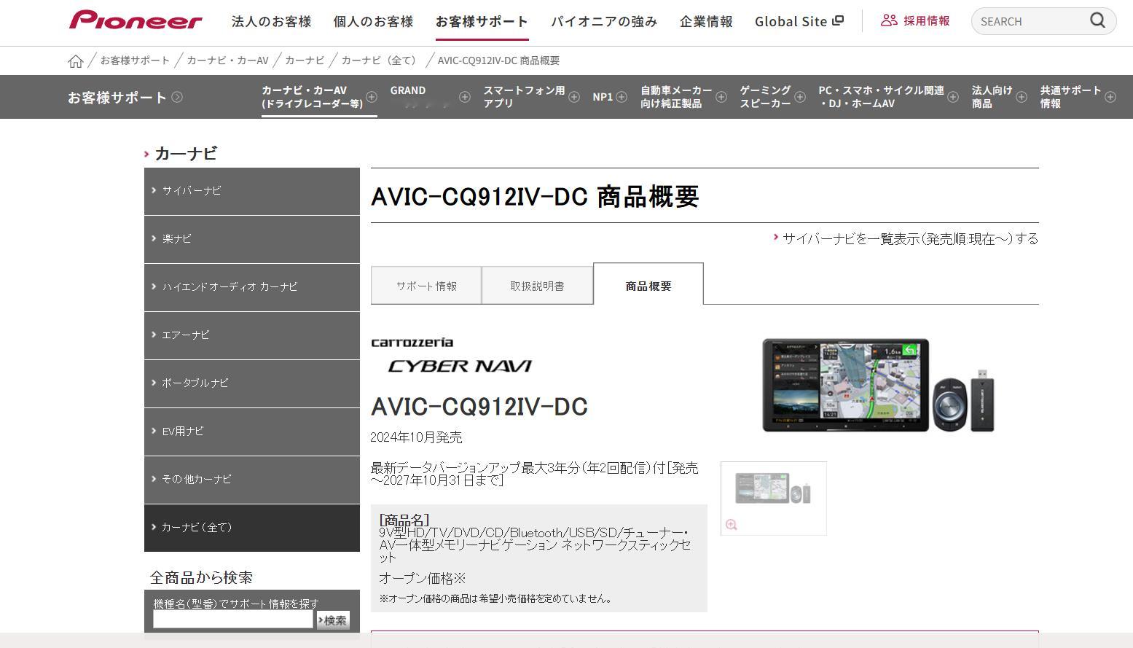Click the カーナビ sidebar heading
This screenshot has height=648, width=1133.
coord(186,153)
